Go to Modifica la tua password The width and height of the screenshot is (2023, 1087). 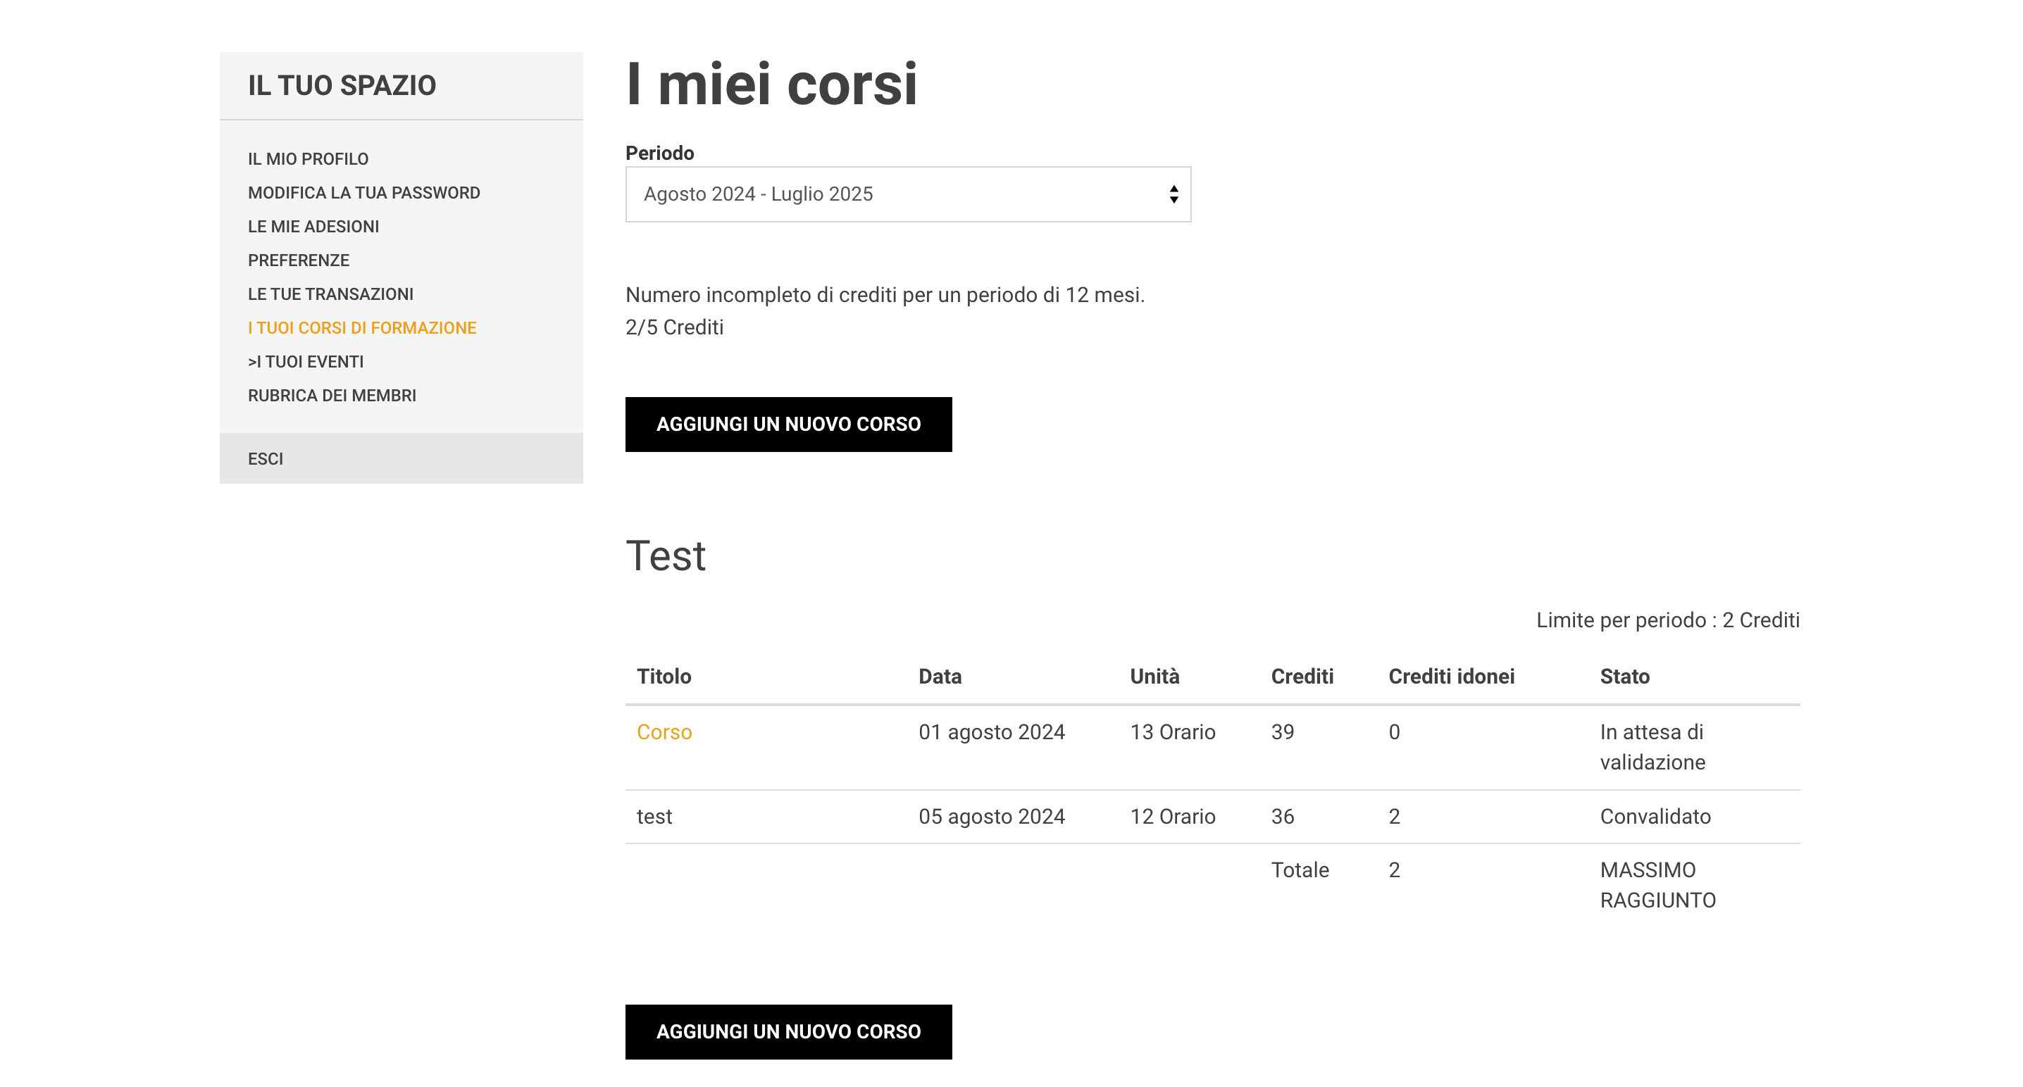point(363,192)
